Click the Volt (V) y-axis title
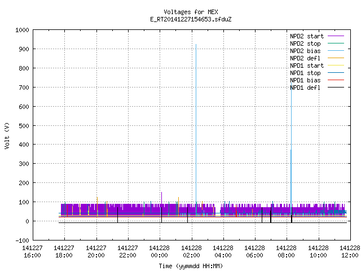This screenshot has width=361, height=271. point(7,136)
